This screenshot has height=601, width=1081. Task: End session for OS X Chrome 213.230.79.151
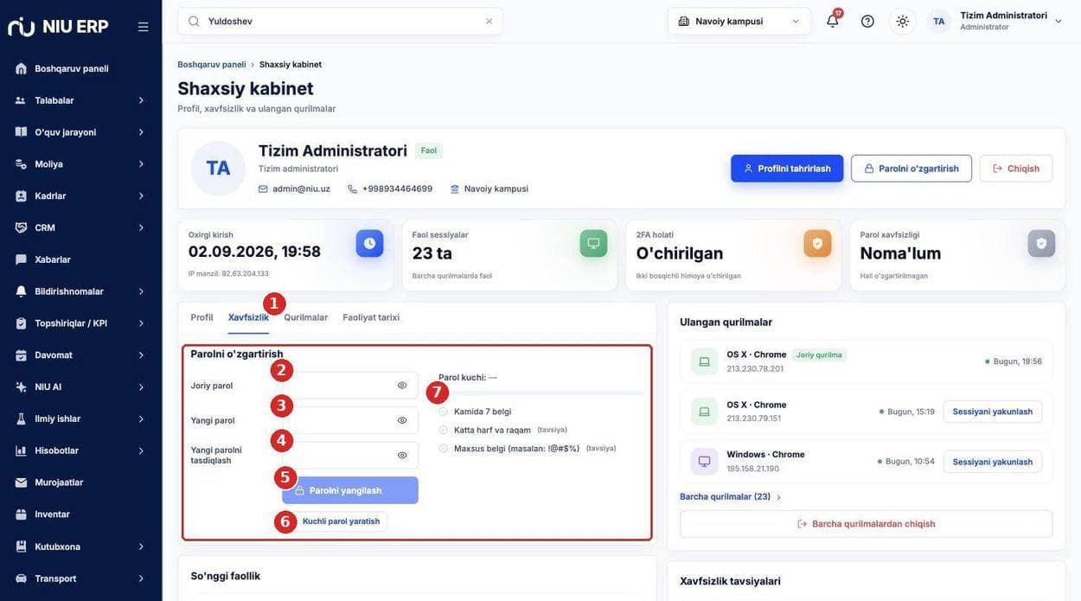pos(993,412)
